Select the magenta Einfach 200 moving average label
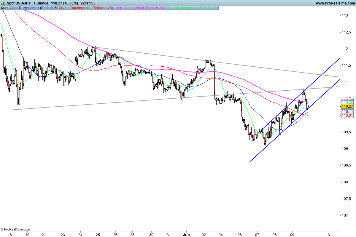356x237 pixels. (140, 8)
